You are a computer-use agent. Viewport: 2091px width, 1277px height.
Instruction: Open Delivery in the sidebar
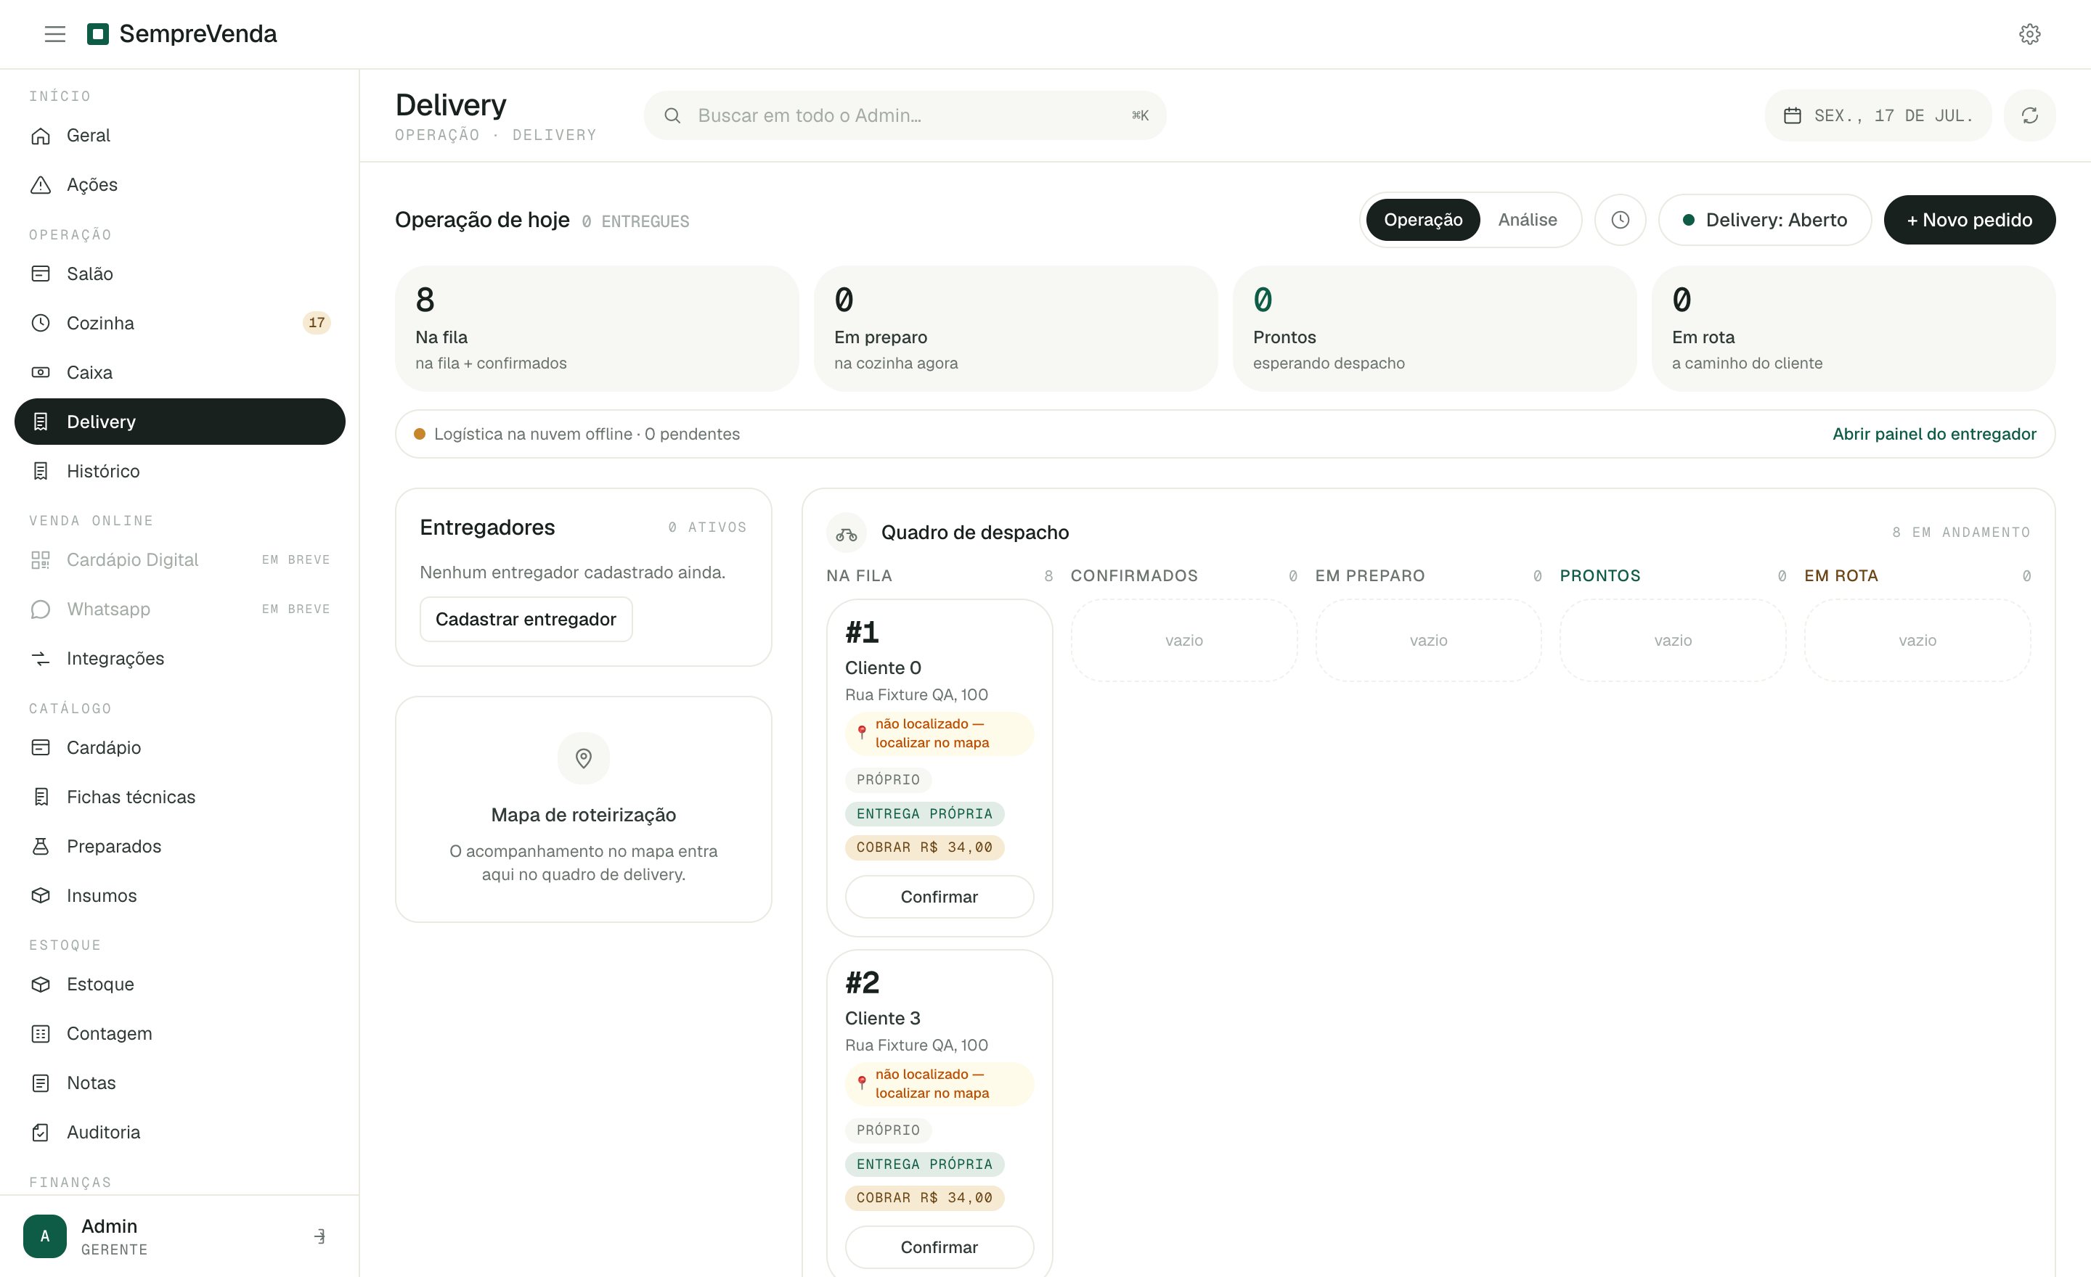point(180,422)
